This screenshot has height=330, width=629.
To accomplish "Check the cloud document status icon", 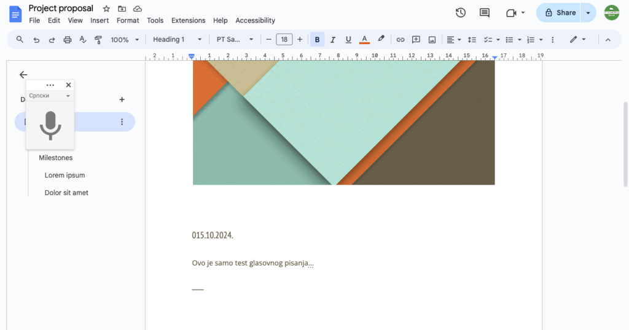I will (x=138, y=9).
